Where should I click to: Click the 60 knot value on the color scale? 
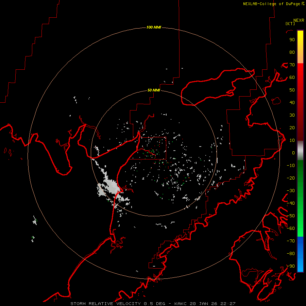click(x=292, y=77)
